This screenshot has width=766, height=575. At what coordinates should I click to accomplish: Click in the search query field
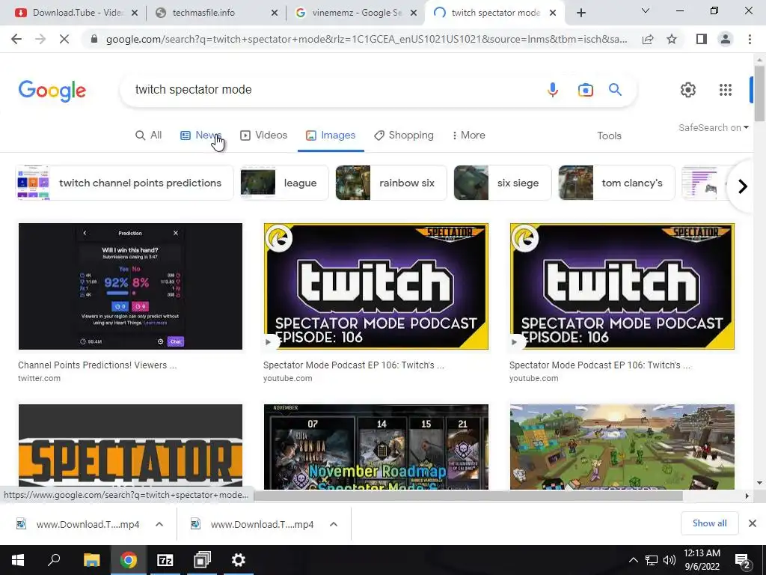(332, 90)
